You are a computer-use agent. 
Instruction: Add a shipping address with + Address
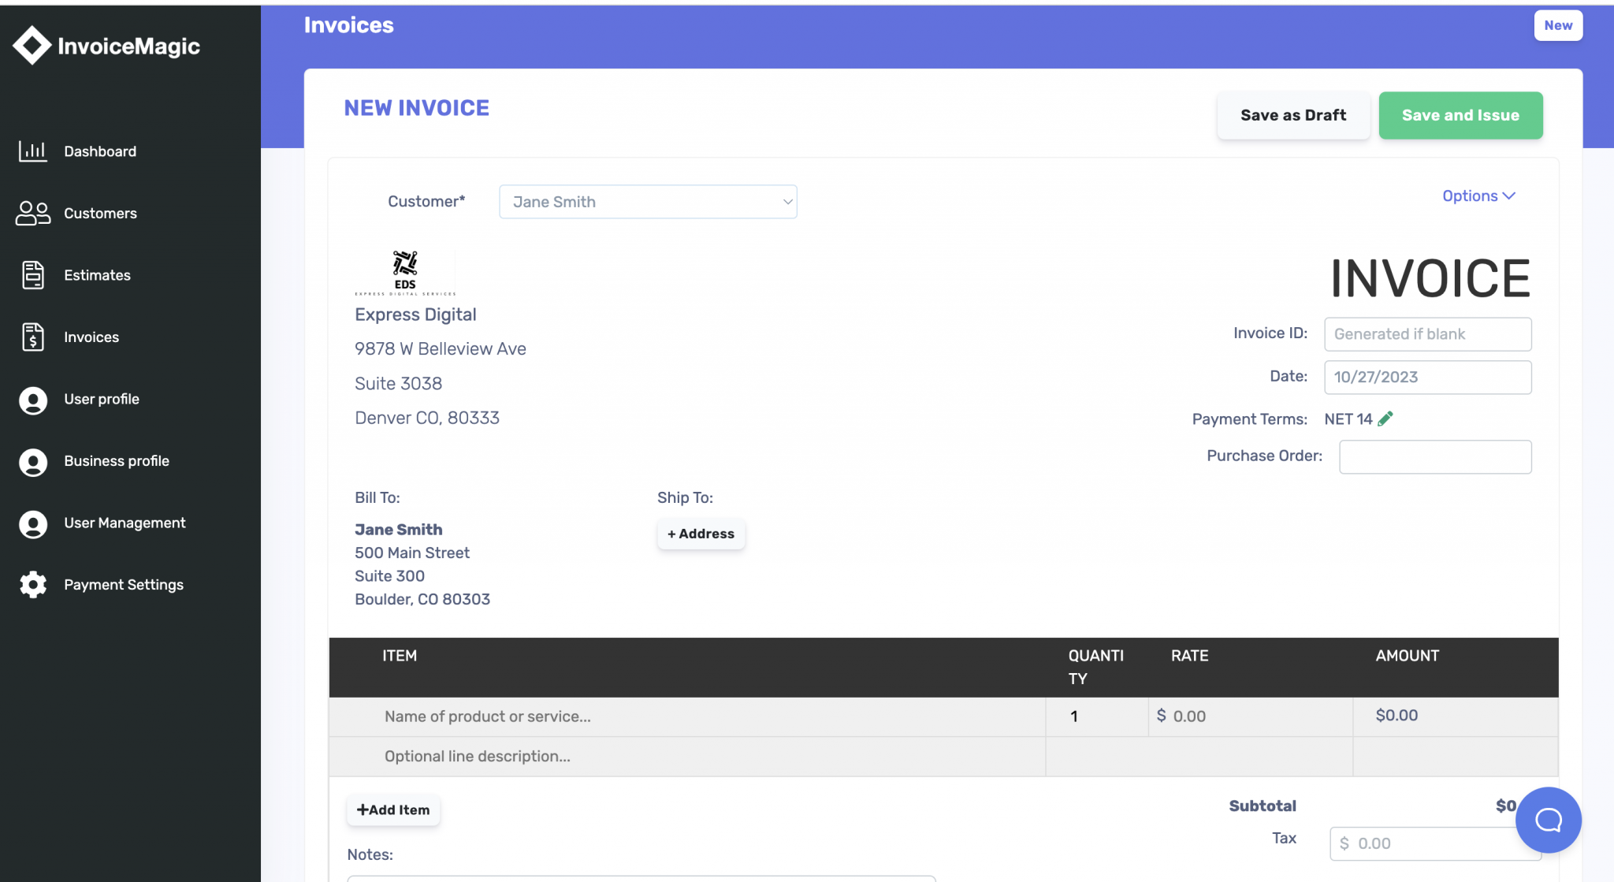(700, 534)
